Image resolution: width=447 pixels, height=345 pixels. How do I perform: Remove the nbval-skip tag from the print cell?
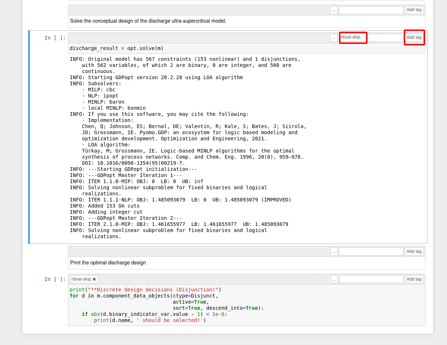coord(94,279)
